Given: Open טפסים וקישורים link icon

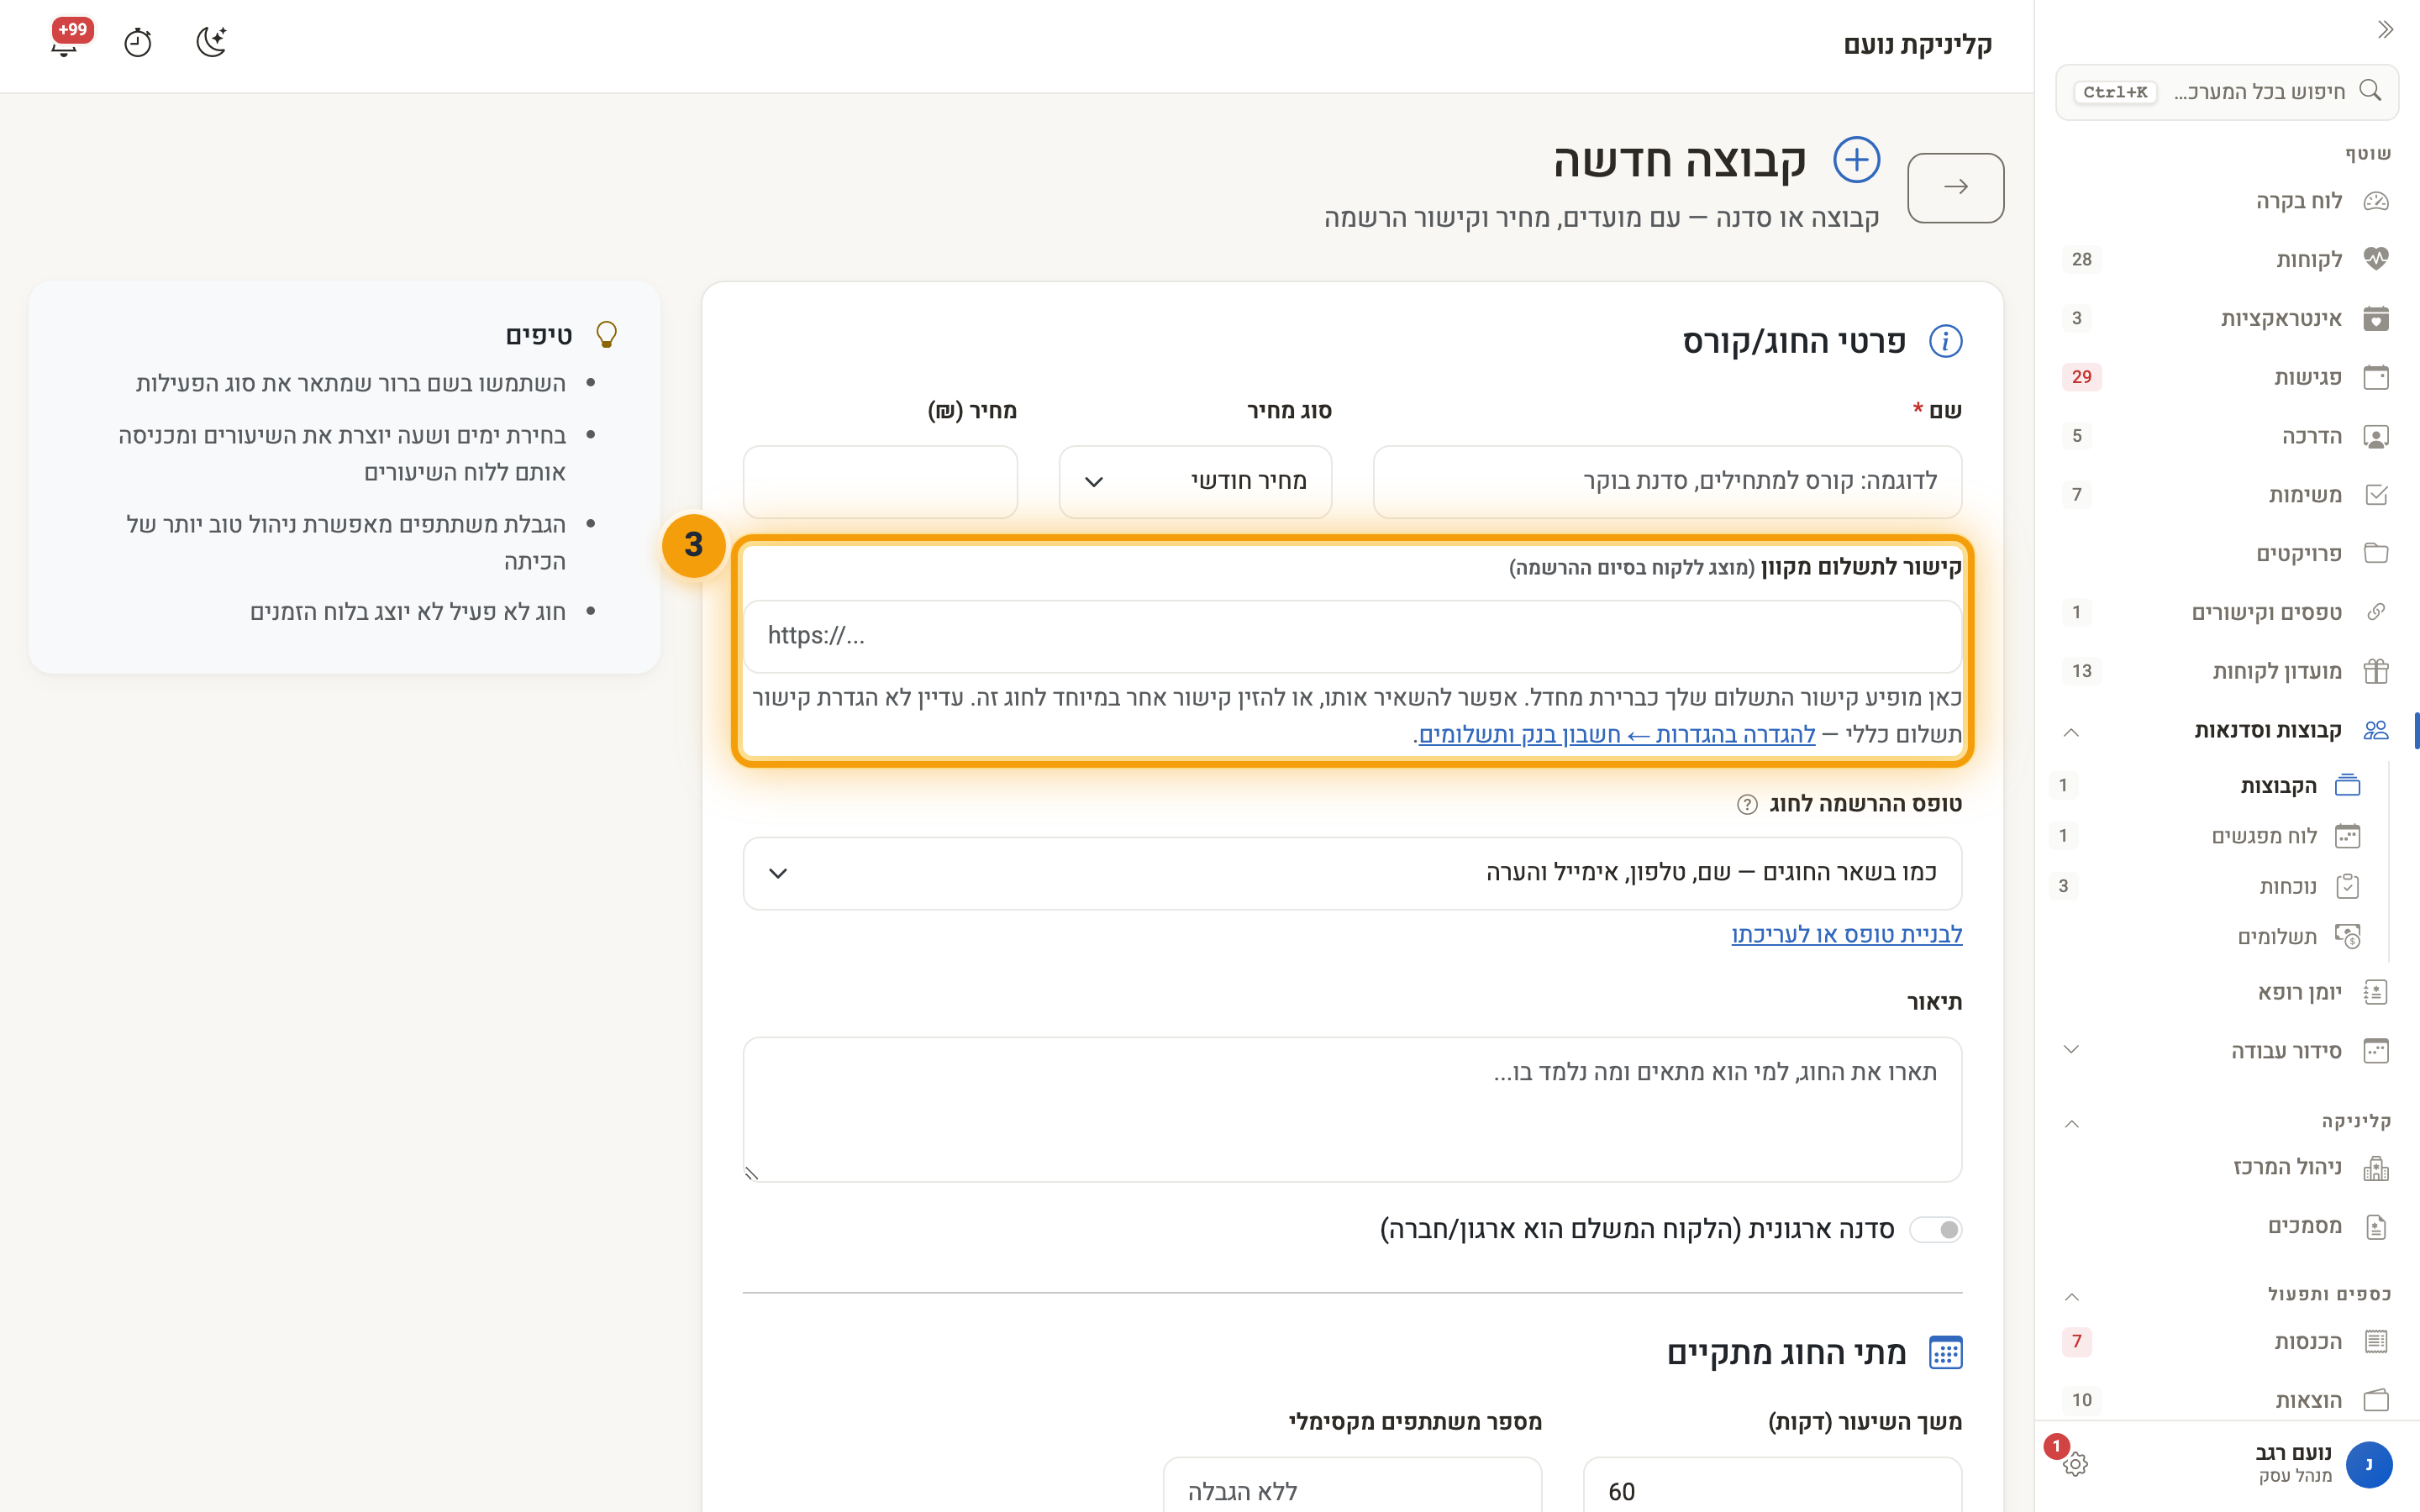Looking at the screenshot, I should pyautogui.click(x=2376, y=612).
